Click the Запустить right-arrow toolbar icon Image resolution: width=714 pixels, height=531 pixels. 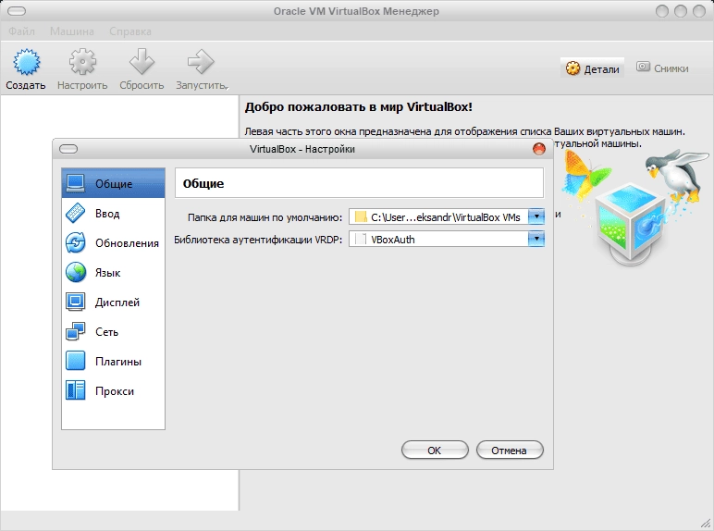201,61
